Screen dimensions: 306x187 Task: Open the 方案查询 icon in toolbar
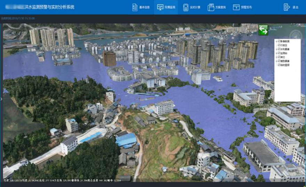(x=211, y=7)
